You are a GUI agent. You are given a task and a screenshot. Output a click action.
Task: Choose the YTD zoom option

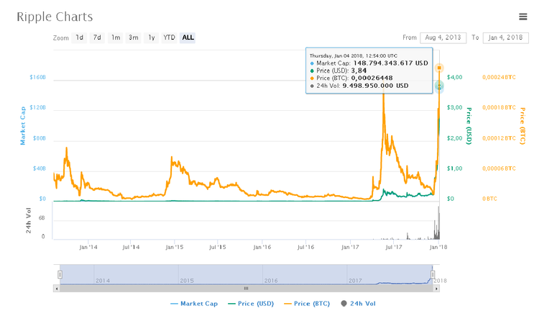pyautogui.click(x=169, y=37)
